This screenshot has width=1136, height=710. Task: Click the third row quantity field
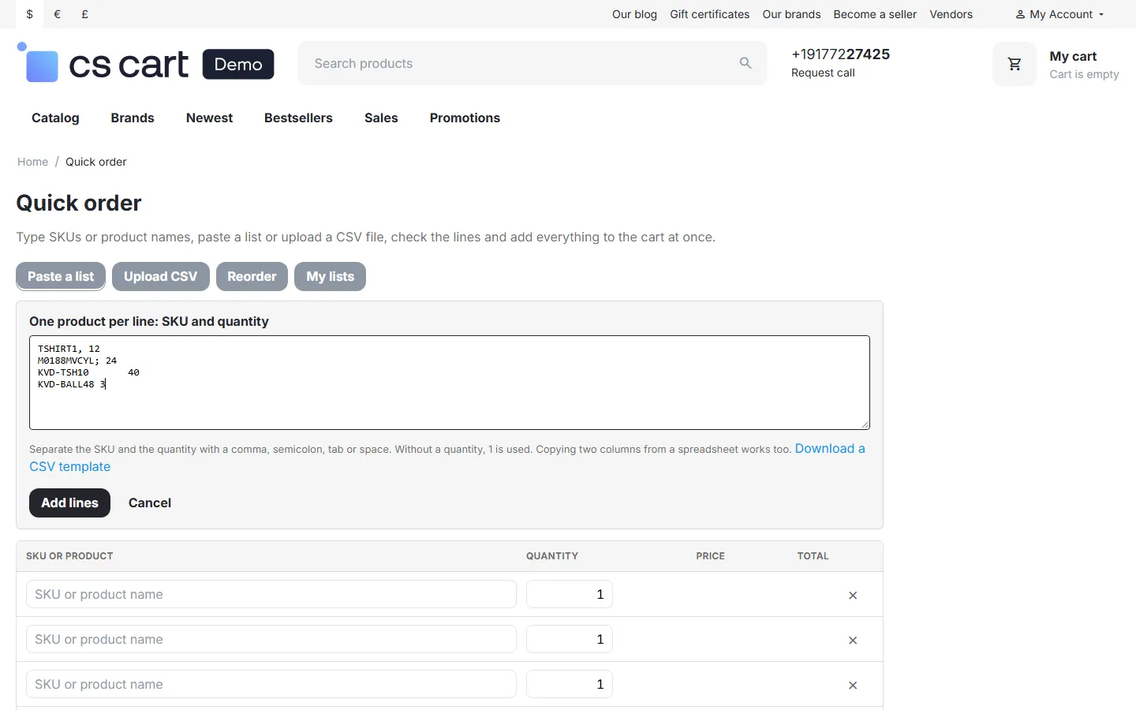570,685
